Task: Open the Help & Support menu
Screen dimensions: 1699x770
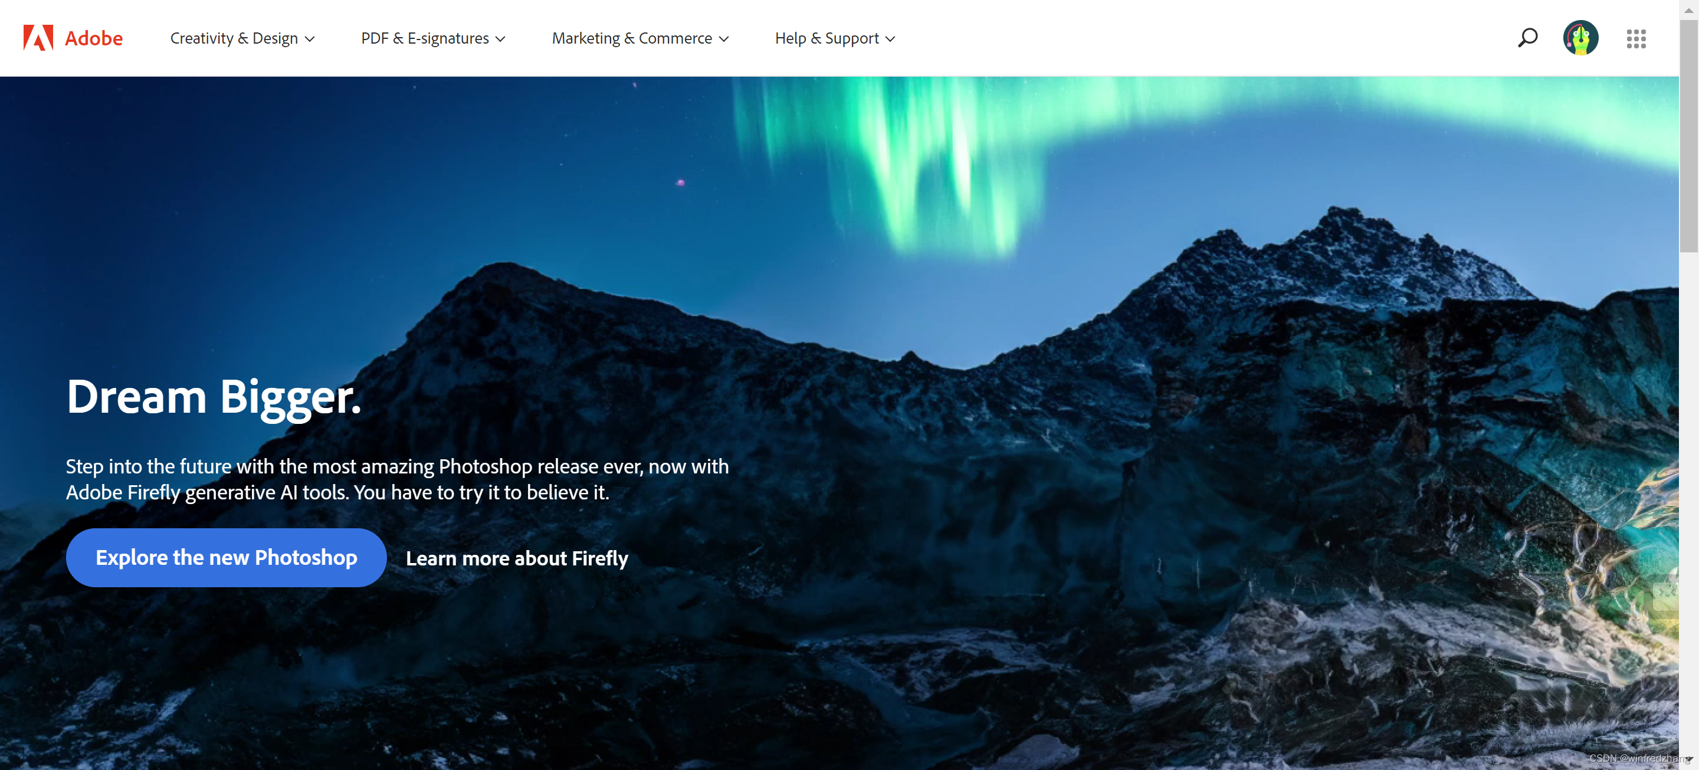Action: (x=835, y=38)
